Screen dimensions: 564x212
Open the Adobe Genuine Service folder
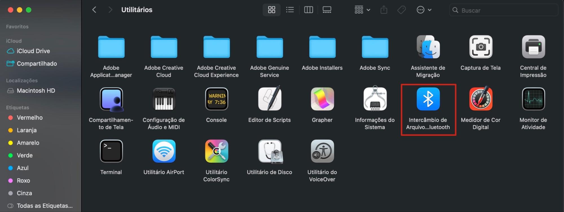(269, 47)
